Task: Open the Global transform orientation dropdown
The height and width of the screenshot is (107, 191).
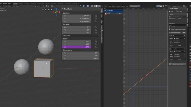Action: pos(38,6)
